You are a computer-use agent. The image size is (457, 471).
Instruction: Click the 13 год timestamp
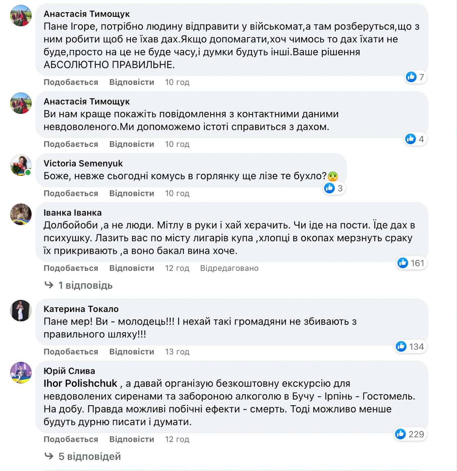coord(177,352)
